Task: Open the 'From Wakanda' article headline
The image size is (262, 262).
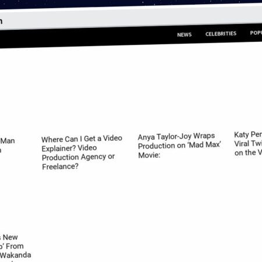Action: tap(15, 248)
